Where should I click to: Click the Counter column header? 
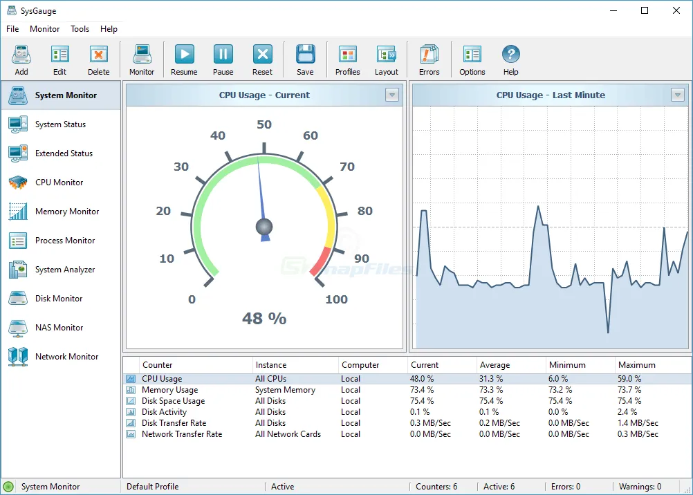[x=195, y=365]
